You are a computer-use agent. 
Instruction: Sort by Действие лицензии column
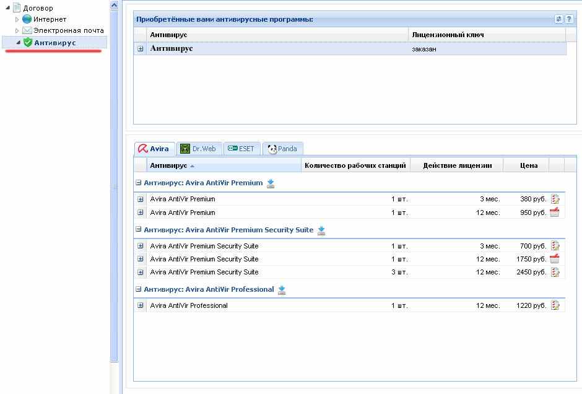click(457, 165)
